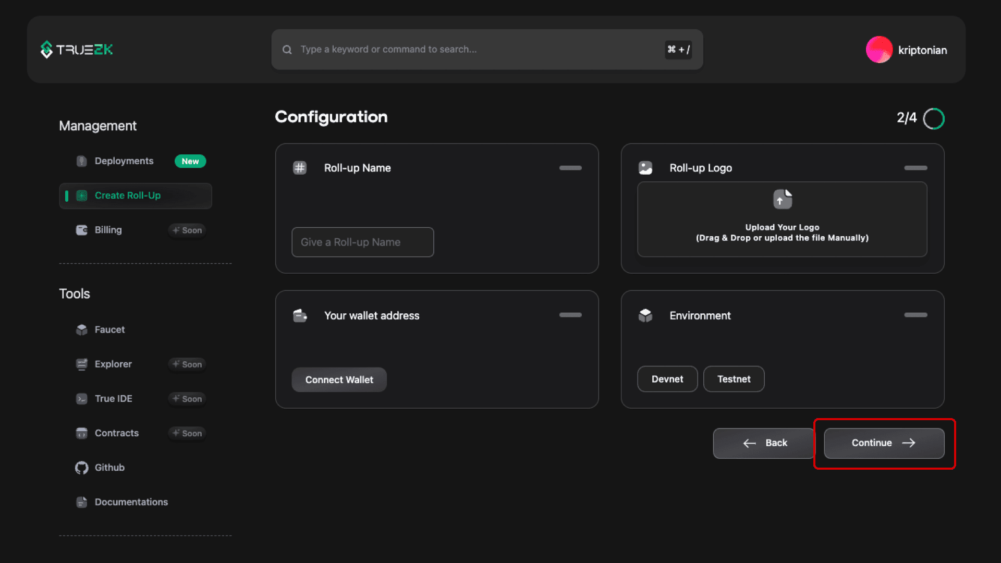Collapse the Roll-up Name card
Viewport: 1001px width, 563px height.
[x=570, y=168]
